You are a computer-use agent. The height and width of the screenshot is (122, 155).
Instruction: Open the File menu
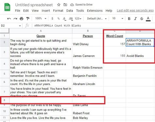[18, 11]
